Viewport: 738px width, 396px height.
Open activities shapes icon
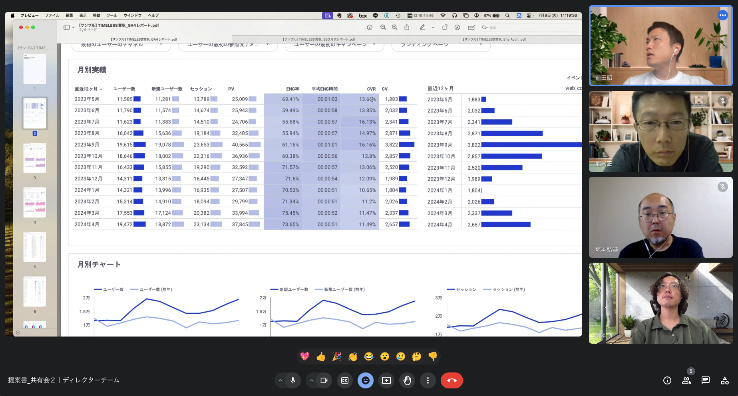(725, 380)
